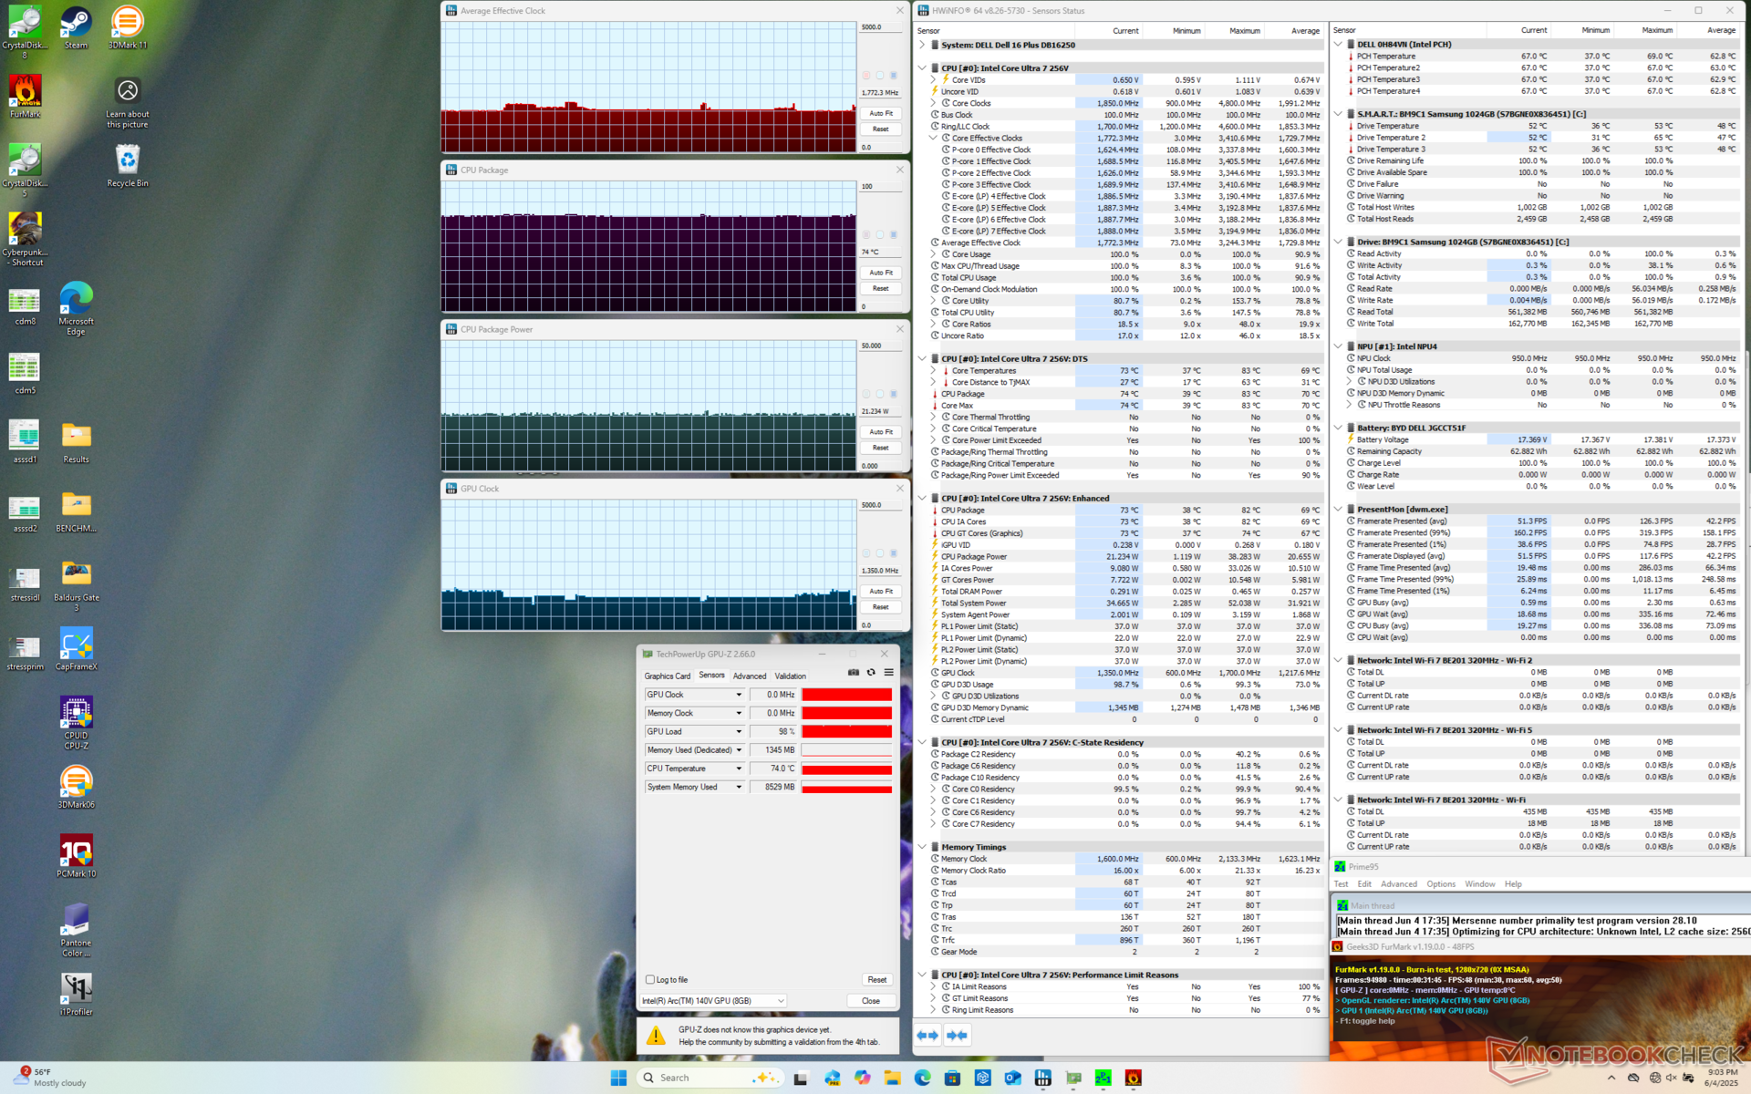Expand Core Temperatures tree row
This screenshot has width=1751, height=1094.
point(933,371)
